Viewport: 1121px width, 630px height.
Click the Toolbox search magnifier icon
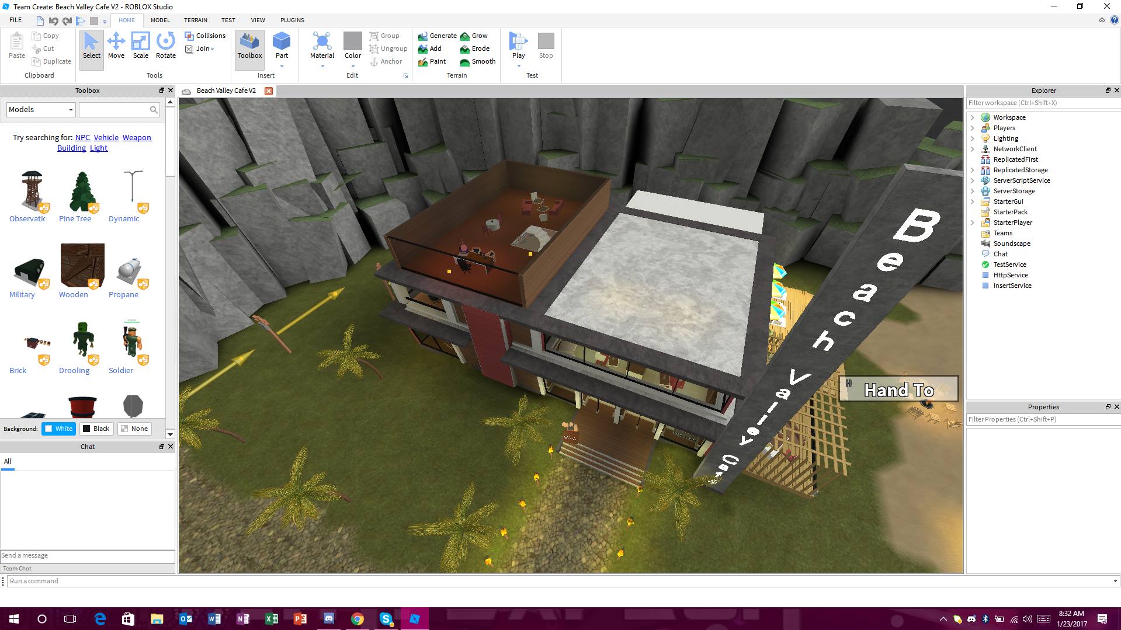(154, 110)
